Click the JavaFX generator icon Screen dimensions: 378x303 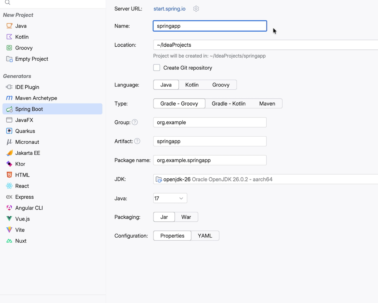[9, 120]
